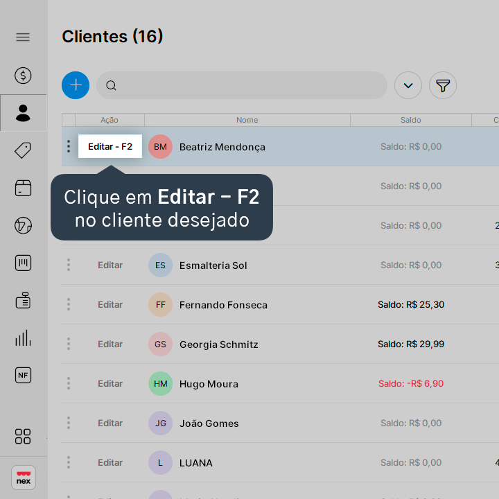Open the funnel filter button
The image size is (499, 499).
443,85
